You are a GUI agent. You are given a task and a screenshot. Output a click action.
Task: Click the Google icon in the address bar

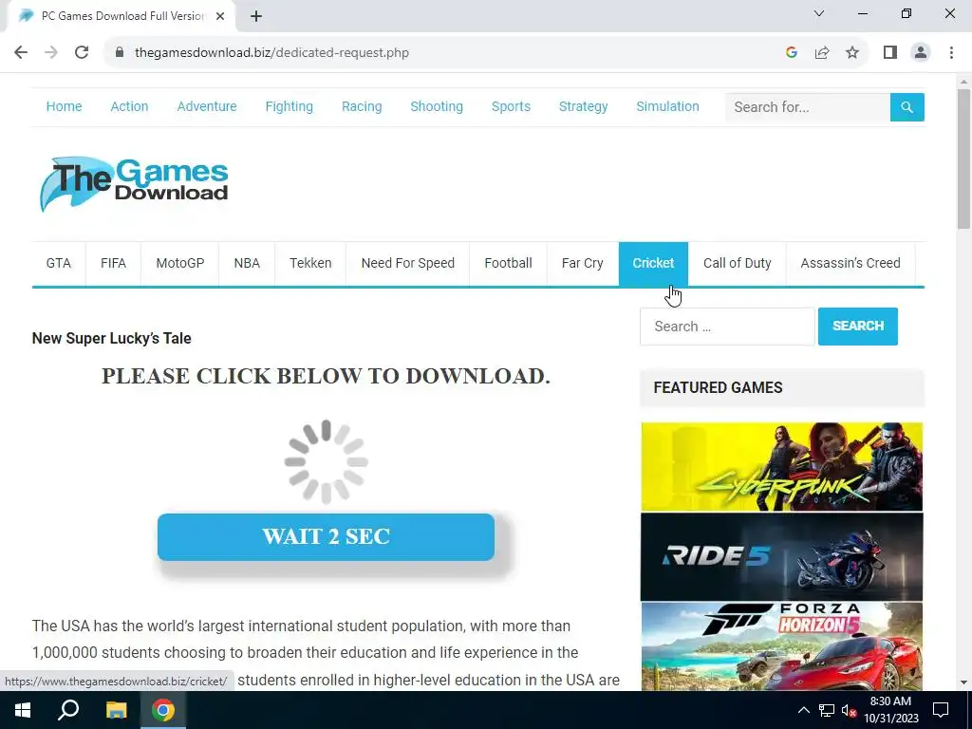(791, 53)
